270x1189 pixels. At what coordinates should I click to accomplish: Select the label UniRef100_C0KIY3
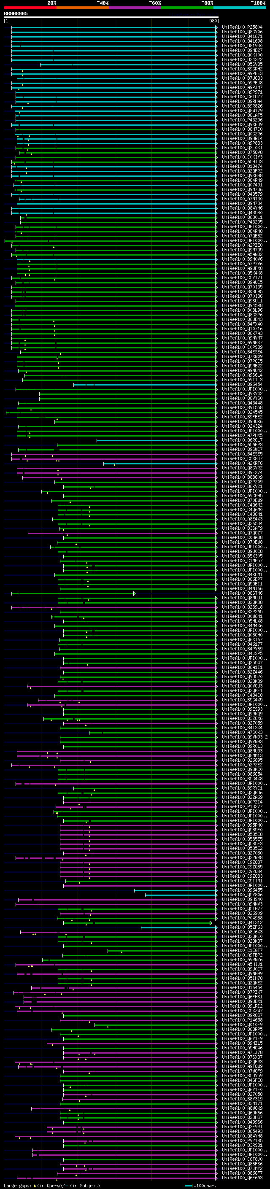click(x=242, y=157)
